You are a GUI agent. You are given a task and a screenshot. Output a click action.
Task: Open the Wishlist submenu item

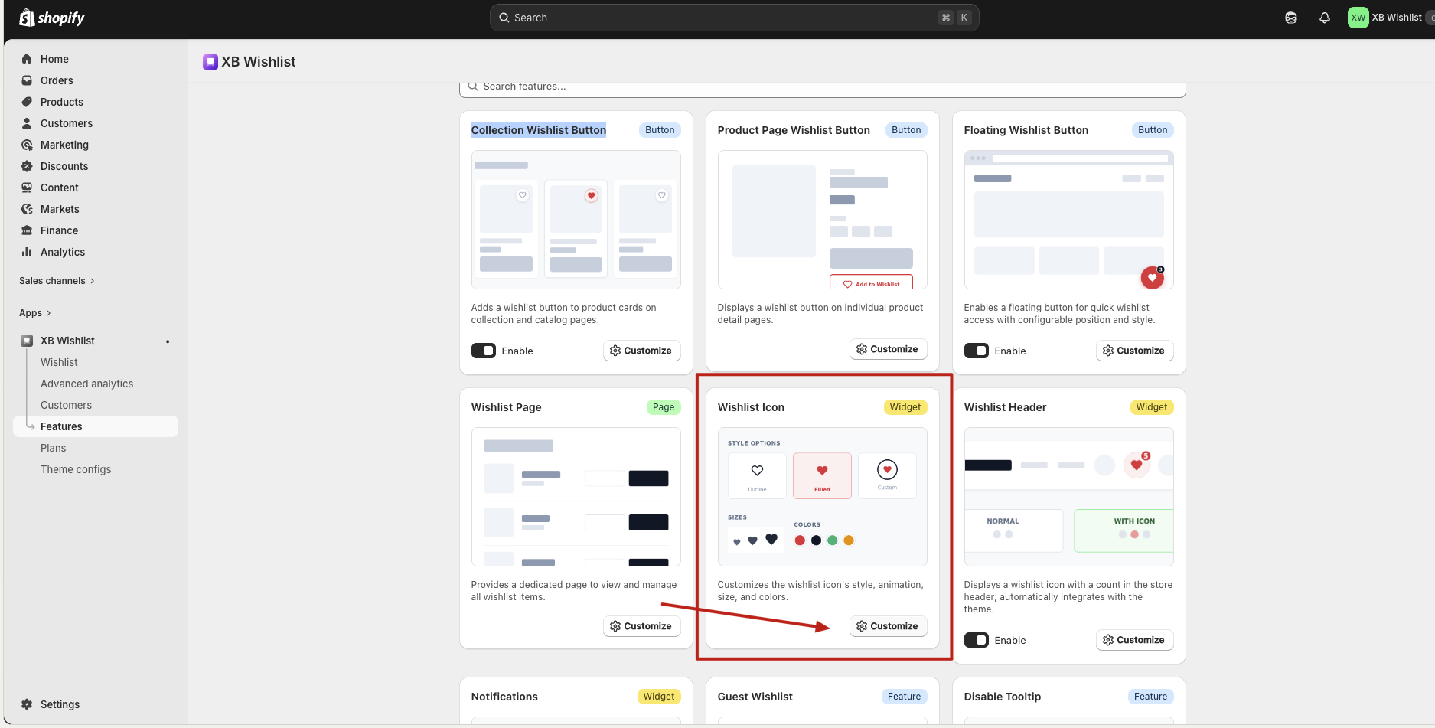(x=59, y=362)
